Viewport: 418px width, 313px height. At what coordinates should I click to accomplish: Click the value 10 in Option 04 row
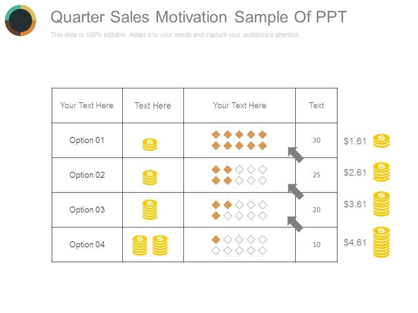[317, 245]
